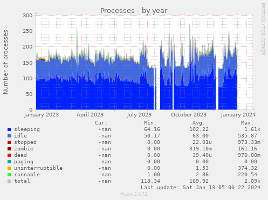Click the y-axis tick label 300
The height and width of the screenshot is (200, 268).
click(28, 16)
